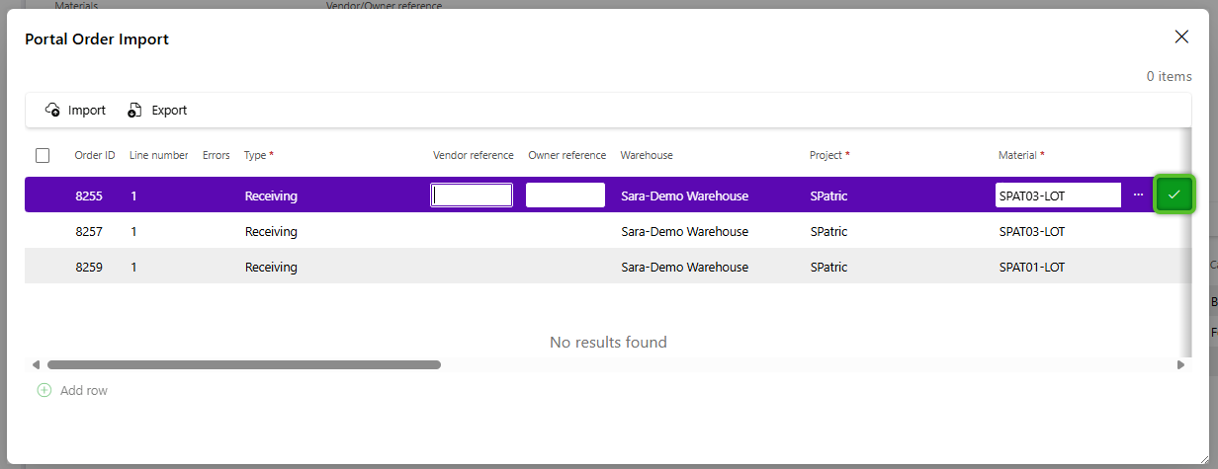Sort by Order ID column header
The width and height of the screenshot is (1218, 469).
click(x=95, y=155)
